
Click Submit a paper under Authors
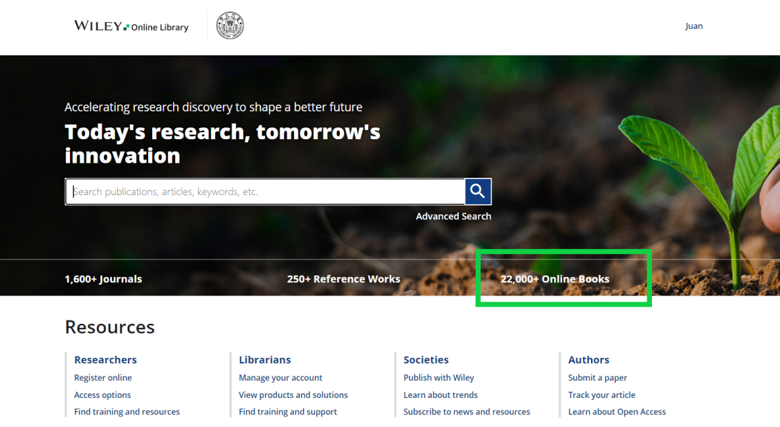(x=597, y=378)
